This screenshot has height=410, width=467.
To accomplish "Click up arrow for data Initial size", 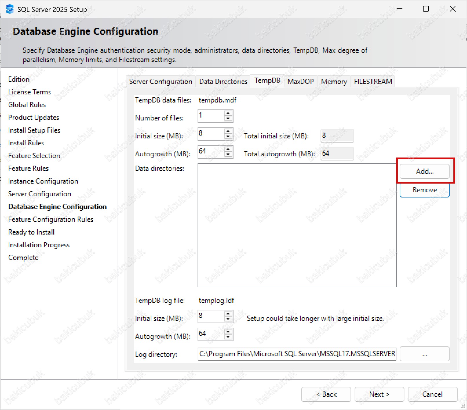I will 228,131.
